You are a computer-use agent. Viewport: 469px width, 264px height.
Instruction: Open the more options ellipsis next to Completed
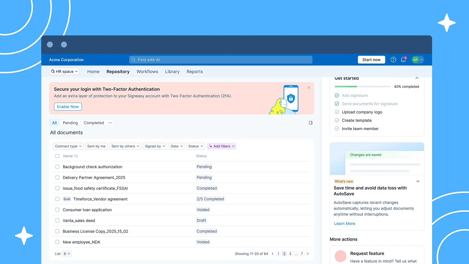click(x=110, y=123)
